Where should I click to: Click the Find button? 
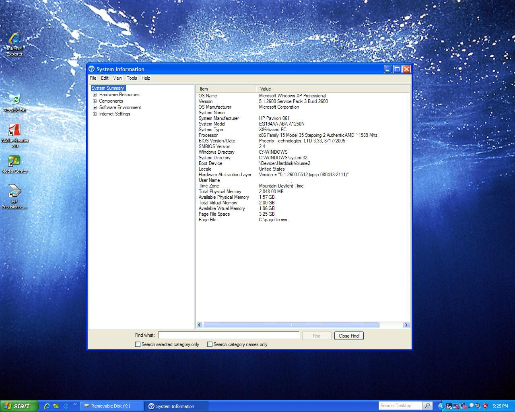point(317,336)
